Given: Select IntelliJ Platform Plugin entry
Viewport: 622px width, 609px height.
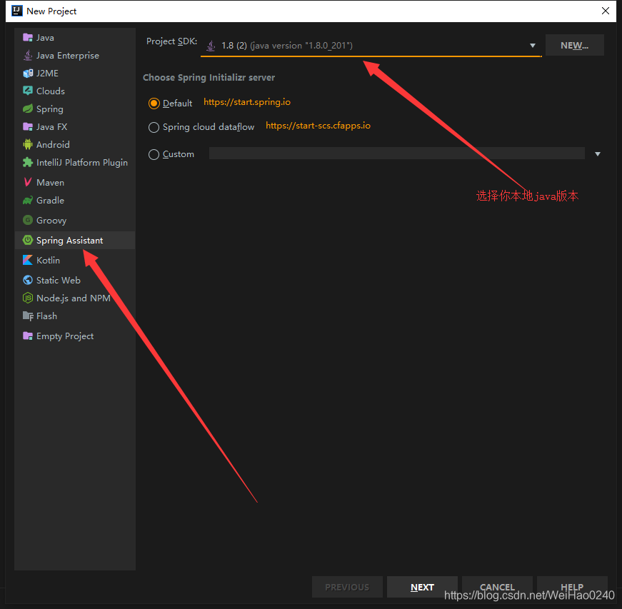Looking at the screenshot, I should pyautogui.click(x=75, y=162).
